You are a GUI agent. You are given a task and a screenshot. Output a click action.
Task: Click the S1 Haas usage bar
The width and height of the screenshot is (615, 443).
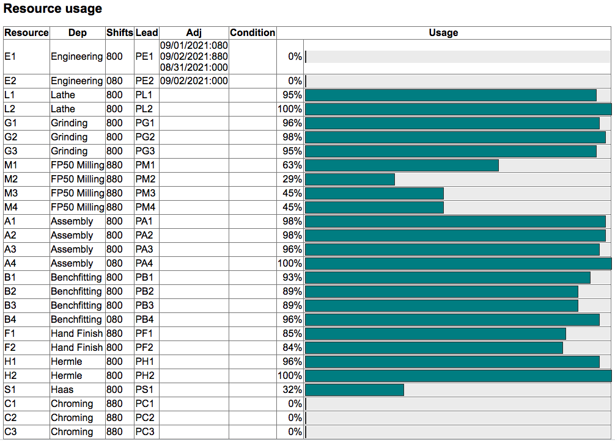pyautogui.click(x=355, y=390)
